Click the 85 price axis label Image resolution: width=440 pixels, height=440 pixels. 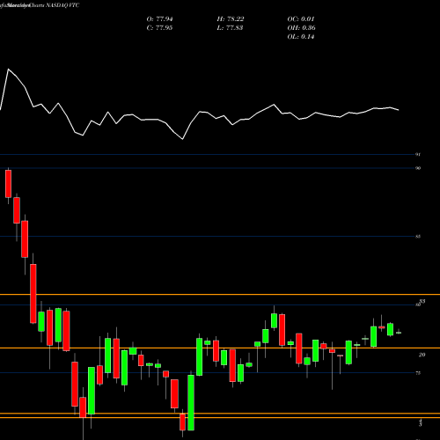click(418, 237)
